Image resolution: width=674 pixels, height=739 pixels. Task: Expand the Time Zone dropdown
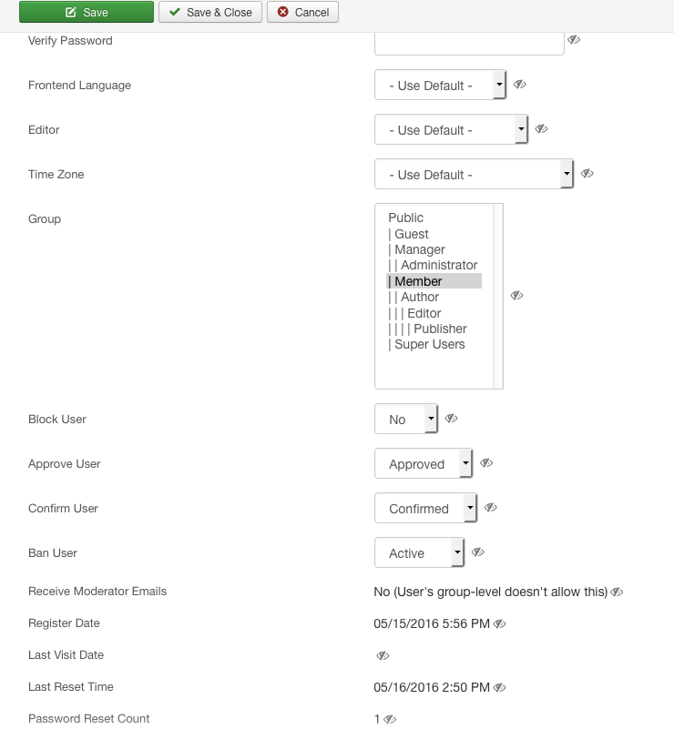(474, 175)
